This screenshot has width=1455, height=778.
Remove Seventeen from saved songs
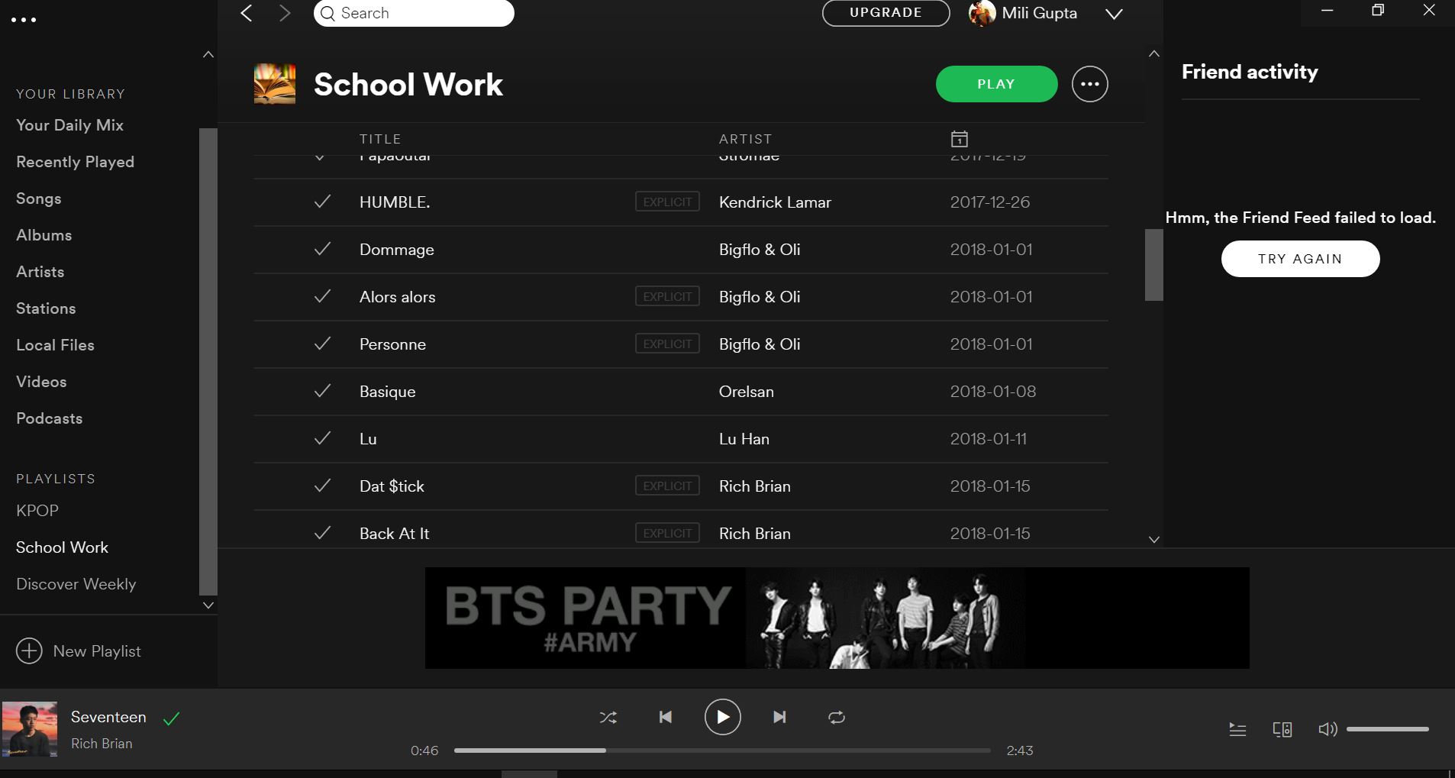pos(172,718)
